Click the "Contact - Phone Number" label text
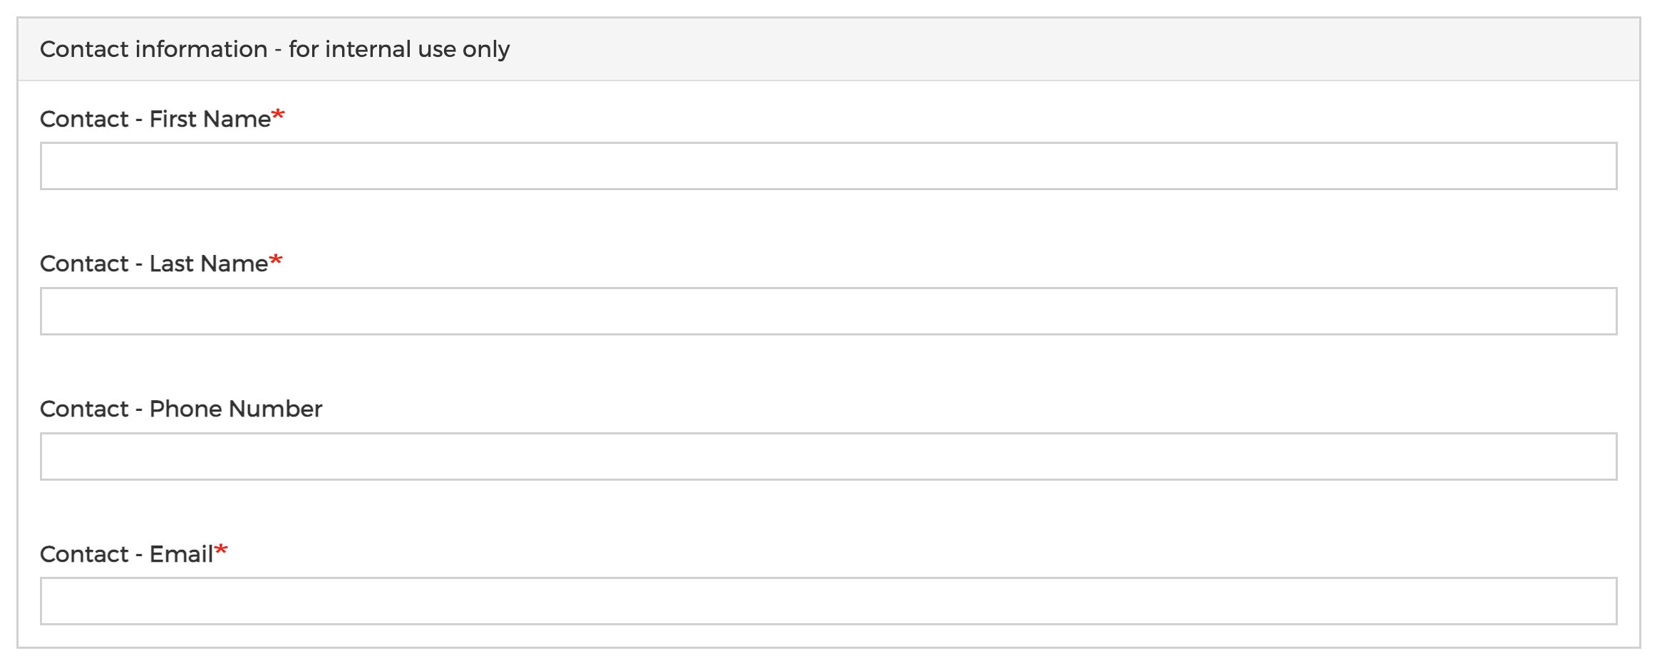Screen dimensions: 1662x668 181,409
